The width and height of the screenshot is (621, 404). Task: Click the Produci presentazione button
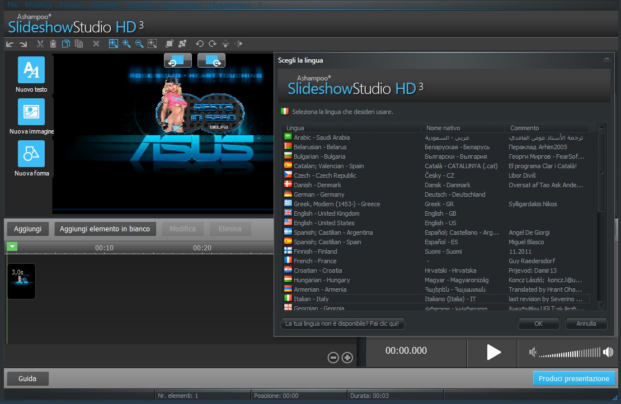click(574, 378)
